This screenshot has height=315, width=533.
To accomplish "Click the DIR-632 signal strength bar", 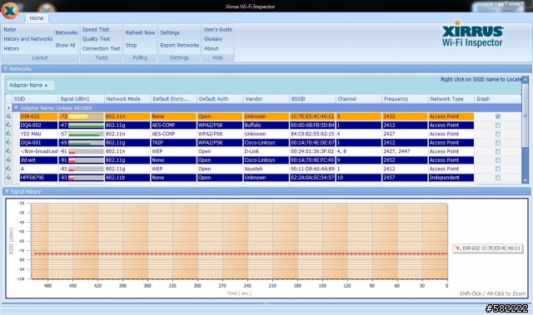I will pyautogui.click(x=86, y=116).
